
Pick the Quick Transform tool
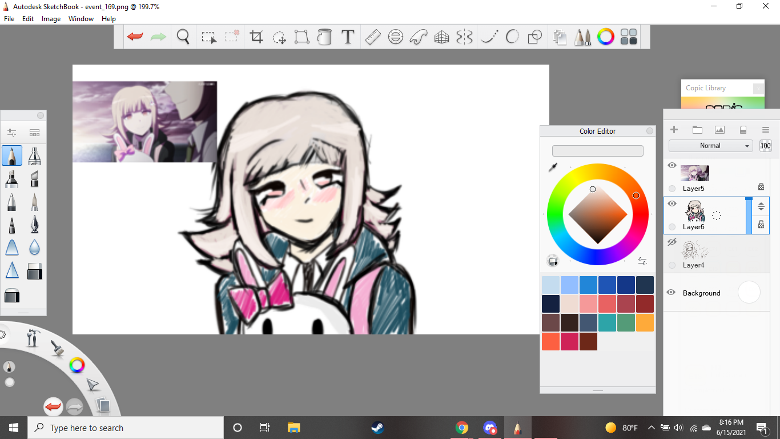(279, 37)
